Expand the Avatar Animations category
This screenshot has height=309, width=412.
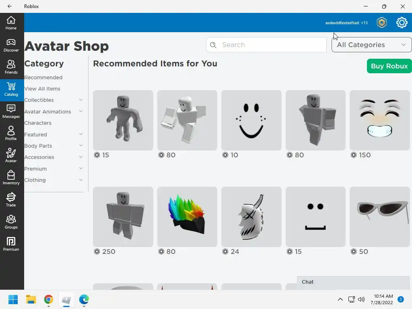[x=81, y=111]
